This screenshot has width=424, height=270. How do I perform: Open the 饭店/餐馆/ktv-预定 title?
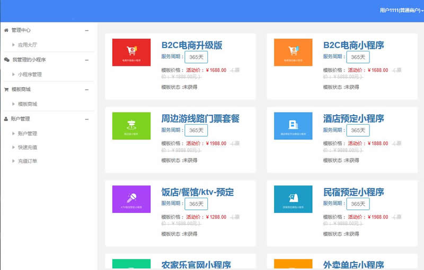coord(198,192)
